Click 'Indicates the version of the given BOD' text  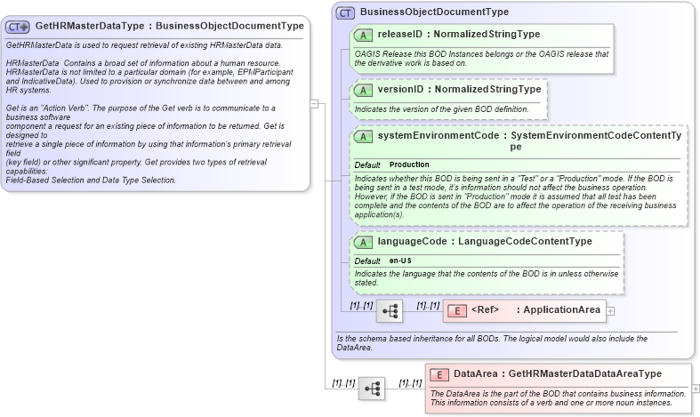click(x=441, y=109)
